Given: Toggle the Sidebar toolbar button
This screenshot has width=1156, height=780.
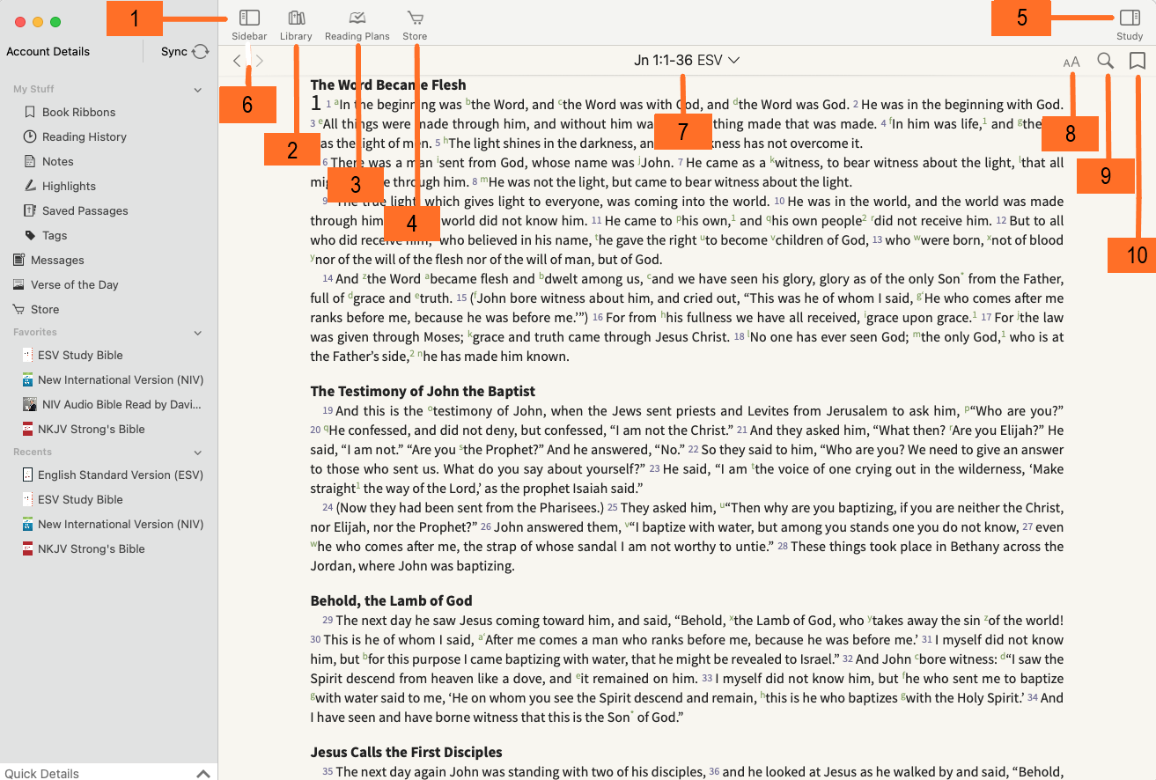Looking at the screenshot, I should click(x=249, y=25).
